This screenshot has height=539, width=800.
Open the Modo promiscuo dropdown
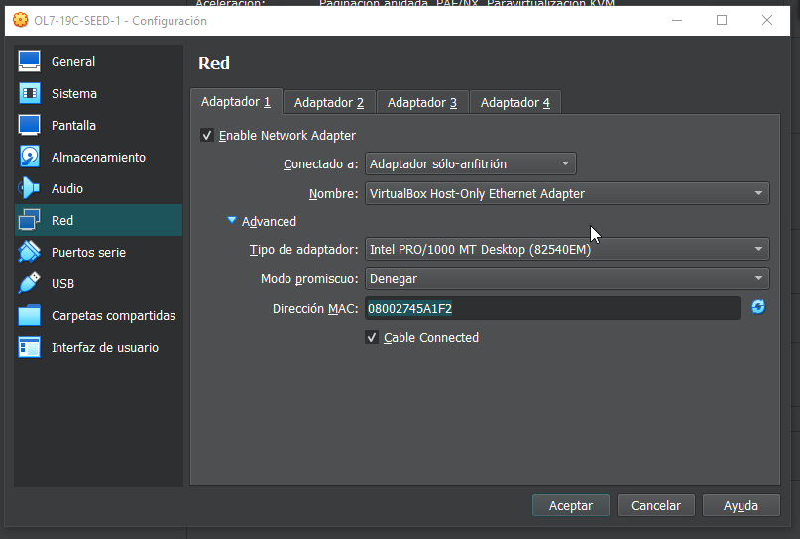point(567,279)
